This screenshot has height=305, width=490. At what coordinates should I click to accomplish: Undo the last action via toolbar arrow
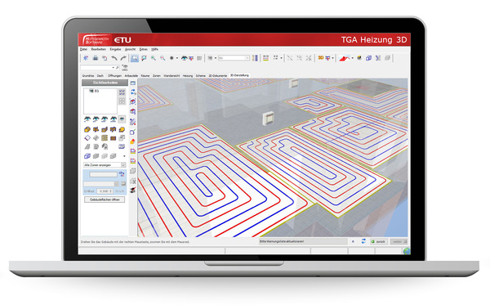pyautogui.click(x=114, y=58)
